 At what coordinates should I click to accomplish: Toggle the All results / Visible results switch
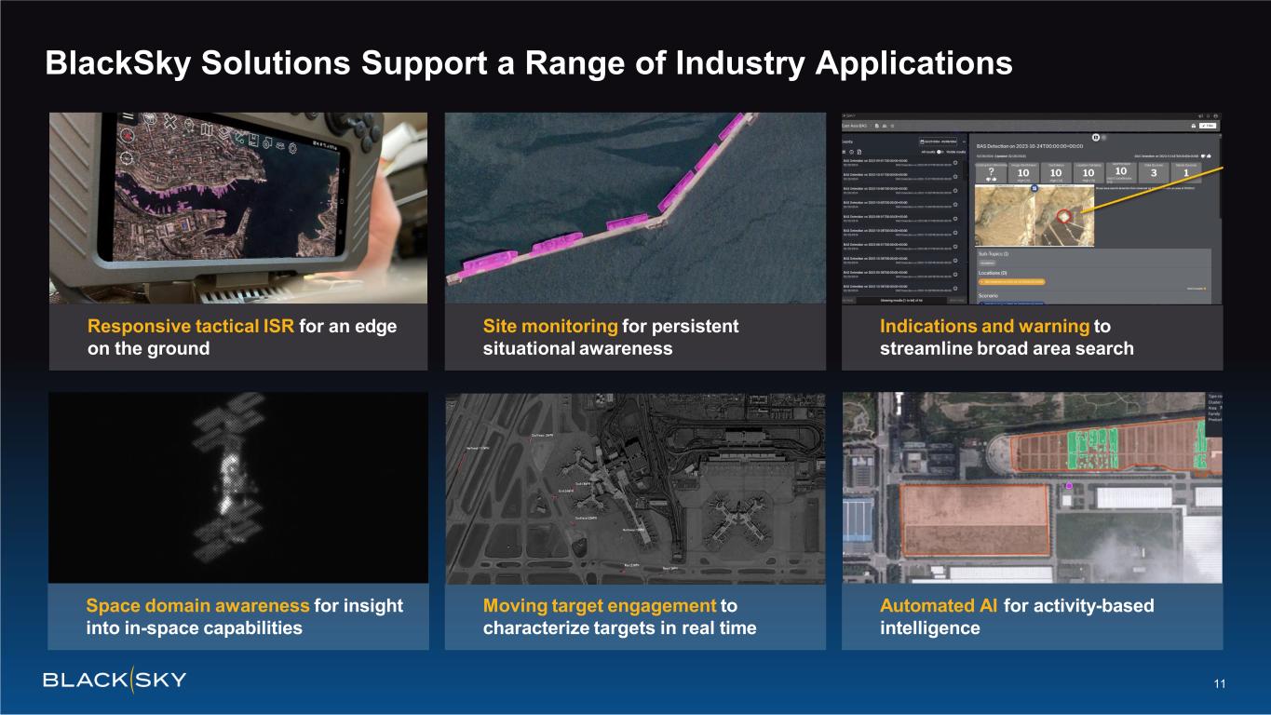click(x=941, y=150)
